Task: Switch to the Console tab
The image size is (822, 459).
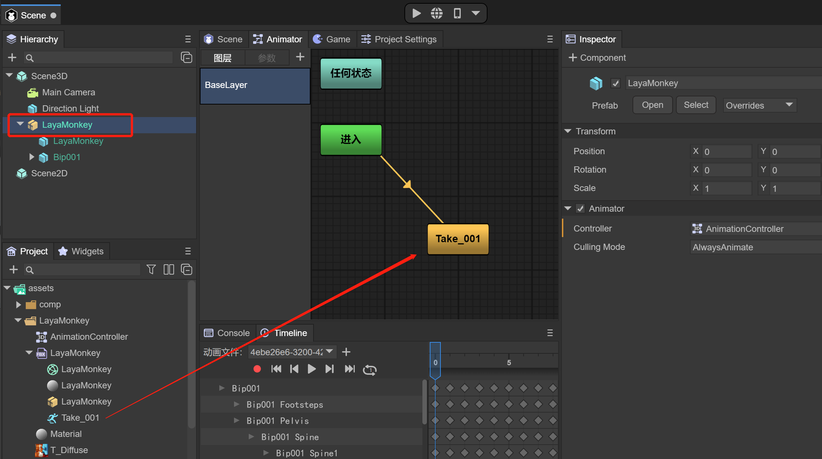Action: [228, 332]
